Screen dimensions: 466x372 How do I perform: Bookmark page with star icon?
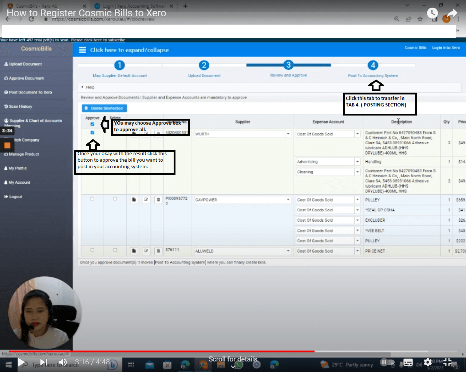[x=420, y=19]
